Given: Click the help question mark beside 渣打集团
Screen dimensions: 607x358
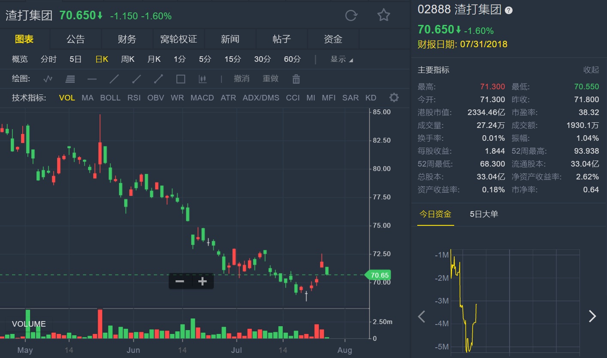Looking at the screenshot, I should pos(509,11).
